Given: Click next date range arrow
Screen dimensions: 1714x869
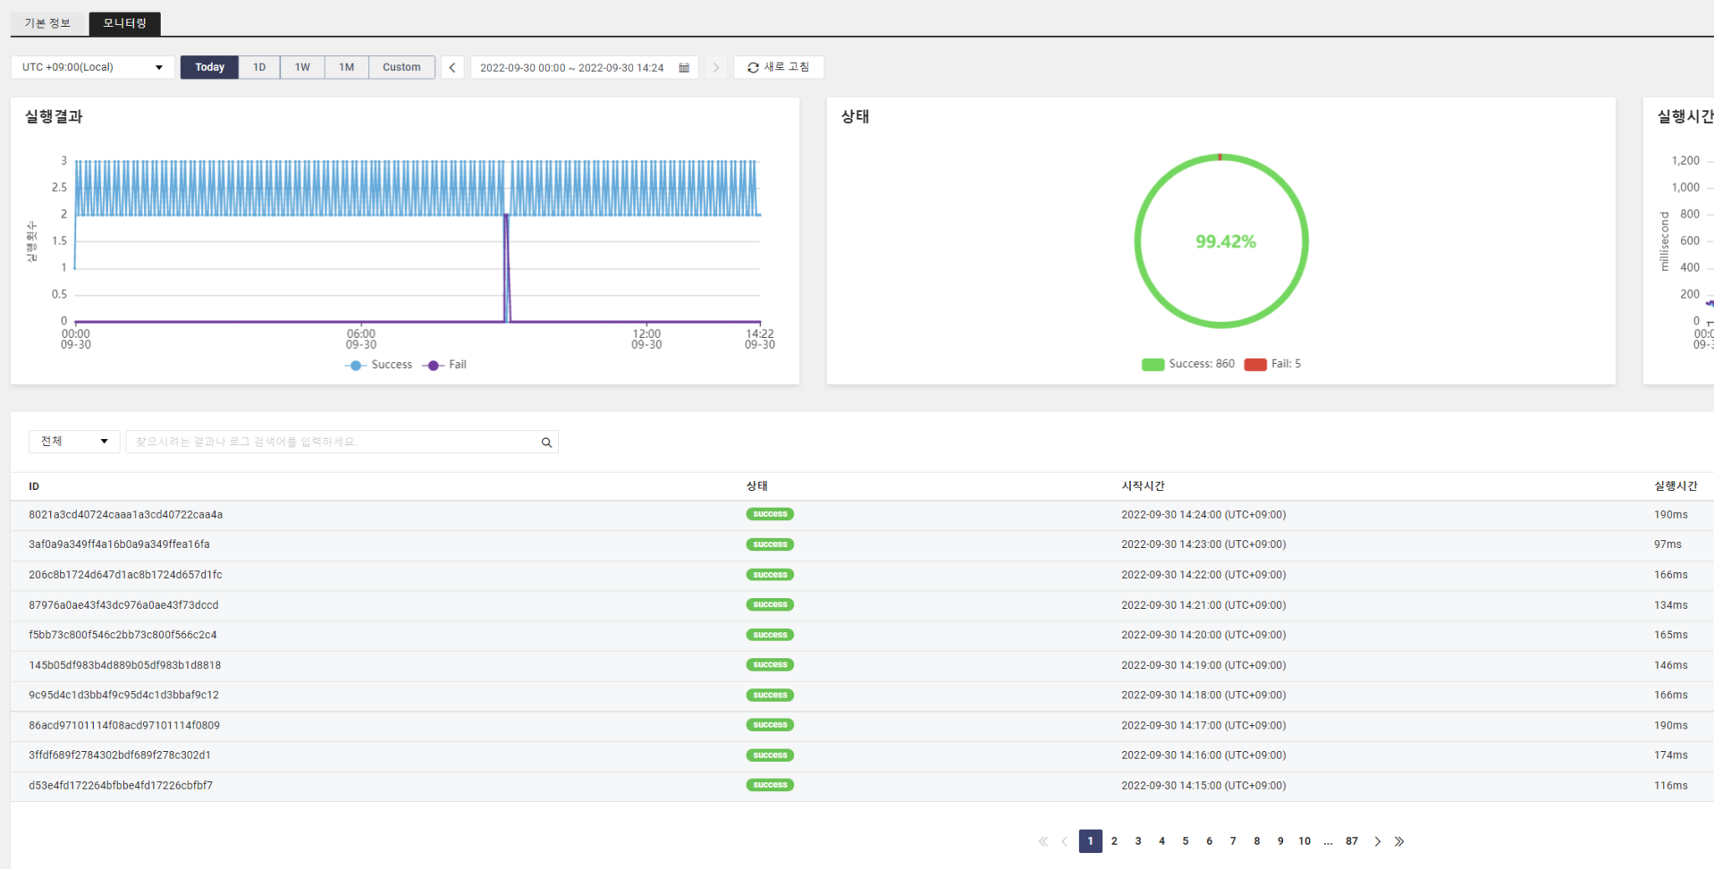Looking at the screenshot, I should [x=716, y=68].
